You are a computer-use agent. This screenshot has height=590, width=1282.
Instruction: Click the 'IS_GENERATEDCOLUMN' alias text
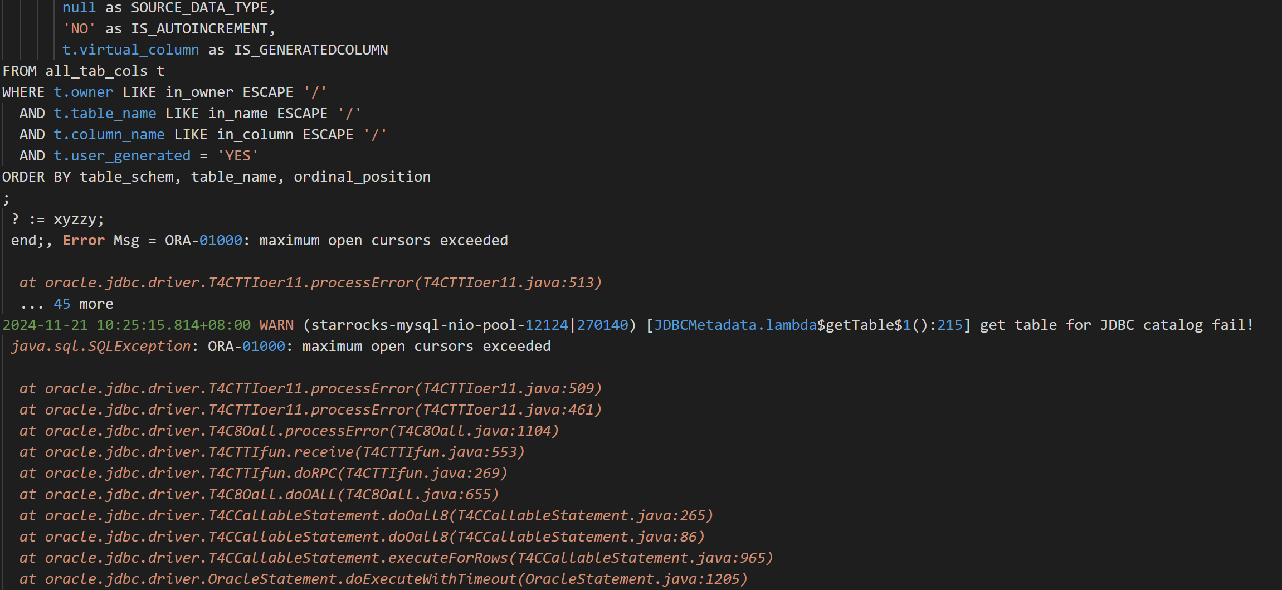click(x=311, y=50)
